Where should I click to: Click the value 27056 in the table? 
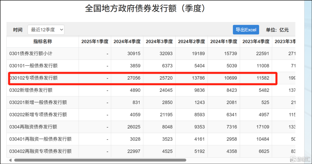134,78
